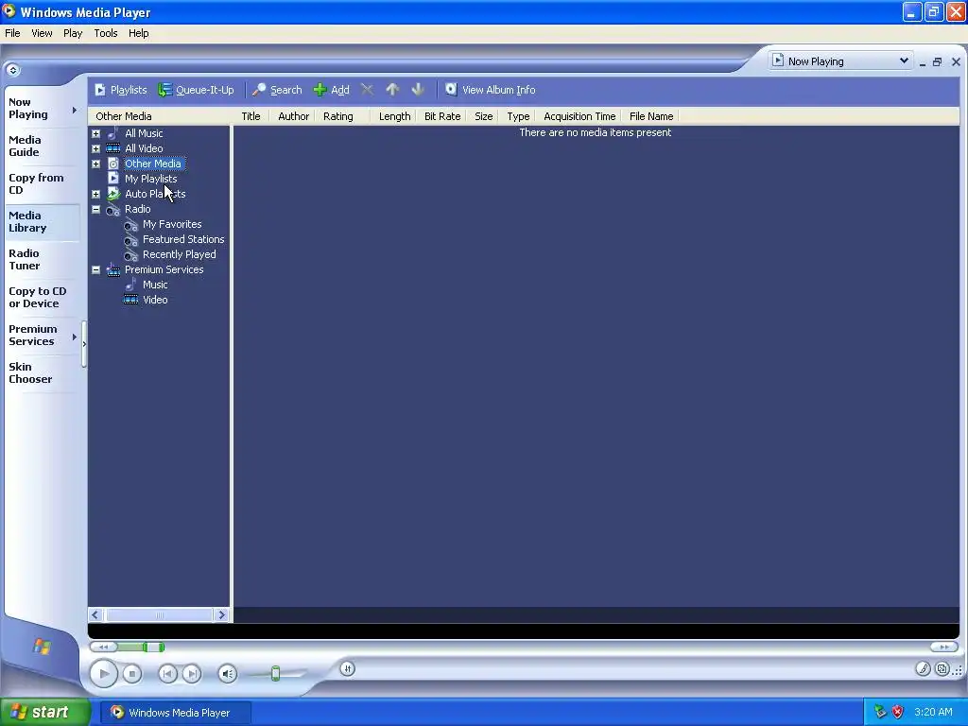Click the red security shield tray icon
Image resolution: width=968 pixels, height=726 pixels.
pyautogui.click(x=898, y=713)
